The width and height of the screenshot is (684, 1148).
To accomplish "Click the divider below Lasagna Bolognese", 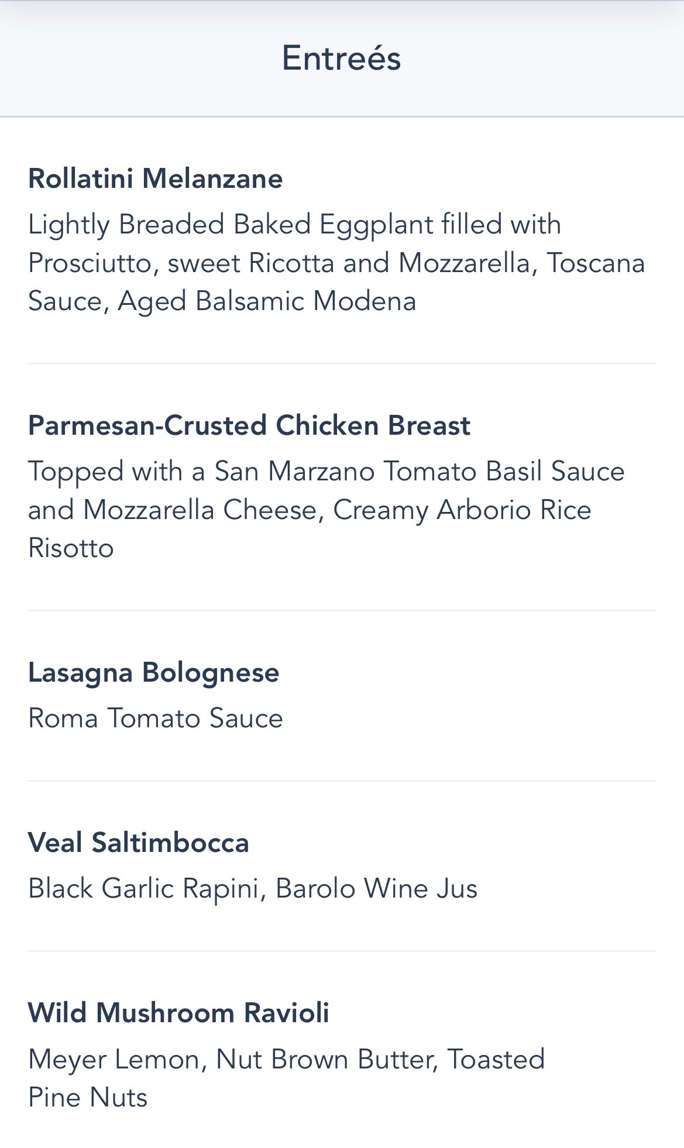I will (x=341, y=781).
